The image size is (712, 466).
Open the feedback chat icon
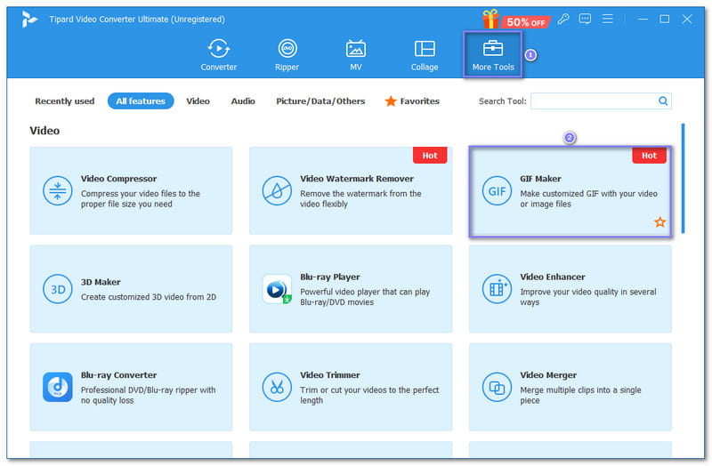tap(585, 19)
